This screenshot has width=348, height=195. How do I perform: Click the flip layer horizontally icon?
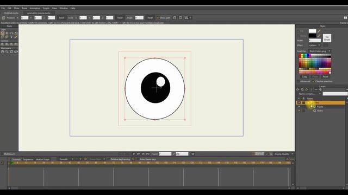pos(175,18)
